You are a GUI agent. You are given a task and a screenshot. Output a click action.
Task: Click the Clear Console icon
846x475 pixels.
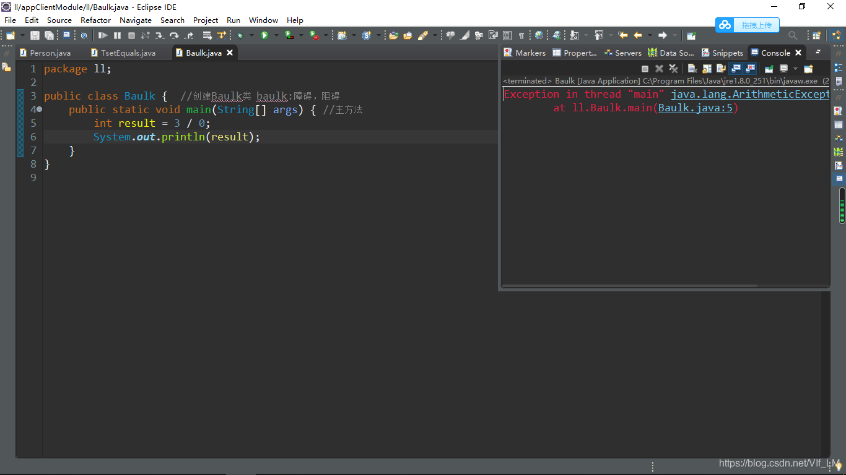(692, 69)
